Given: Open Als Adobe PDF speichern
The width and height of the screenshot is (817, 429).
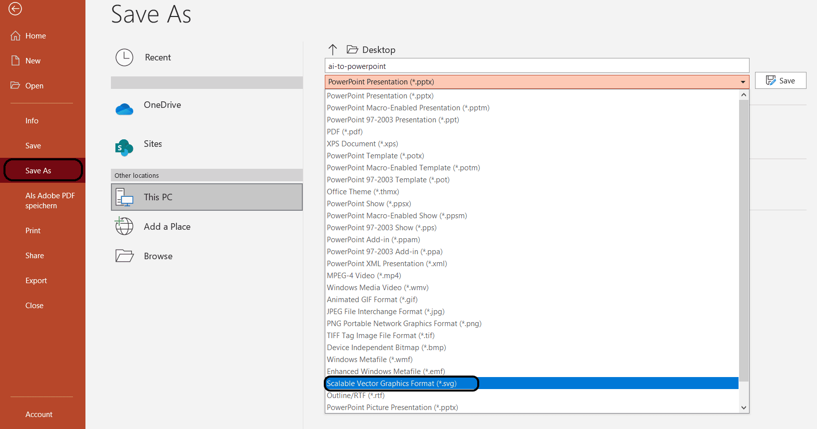Looking at the screenshot, I should click(x=50, y=201).
